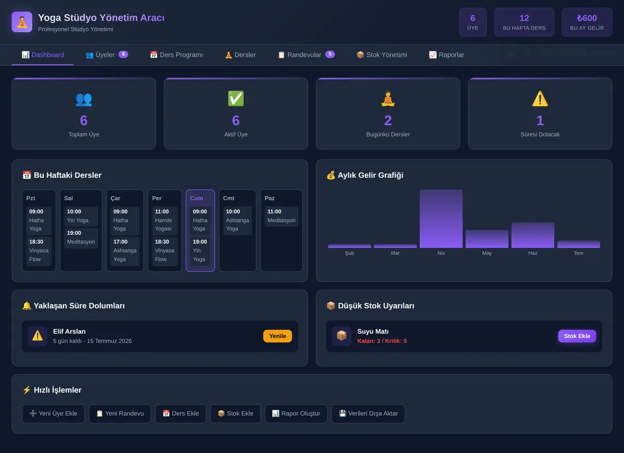Screen dimensions: 624x453
Task: Click the Aktif Üye green checkmark icon
Action: pos(236,99)
